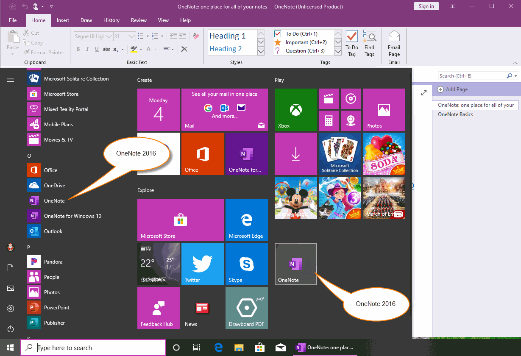Open highlight color dropdown arrow
The height and width of the screenshot is (356, 521).
(x=140, y=49)
